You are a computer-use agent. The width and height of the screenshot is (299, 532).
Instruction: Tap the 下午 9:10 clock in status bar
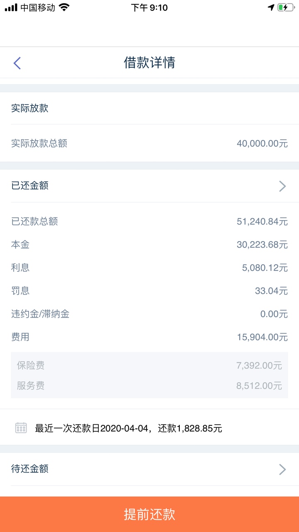(x=149, y=7)
